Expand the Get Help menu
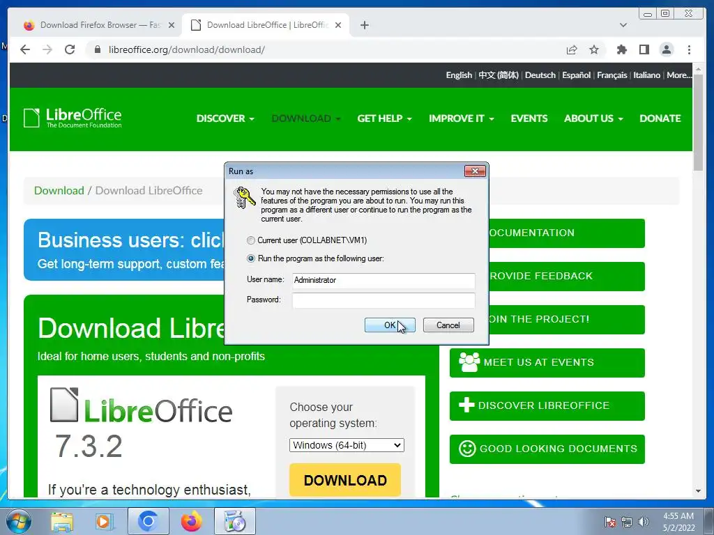The height and width of the screenshot is (535, 714). click(x=384, y=118)
